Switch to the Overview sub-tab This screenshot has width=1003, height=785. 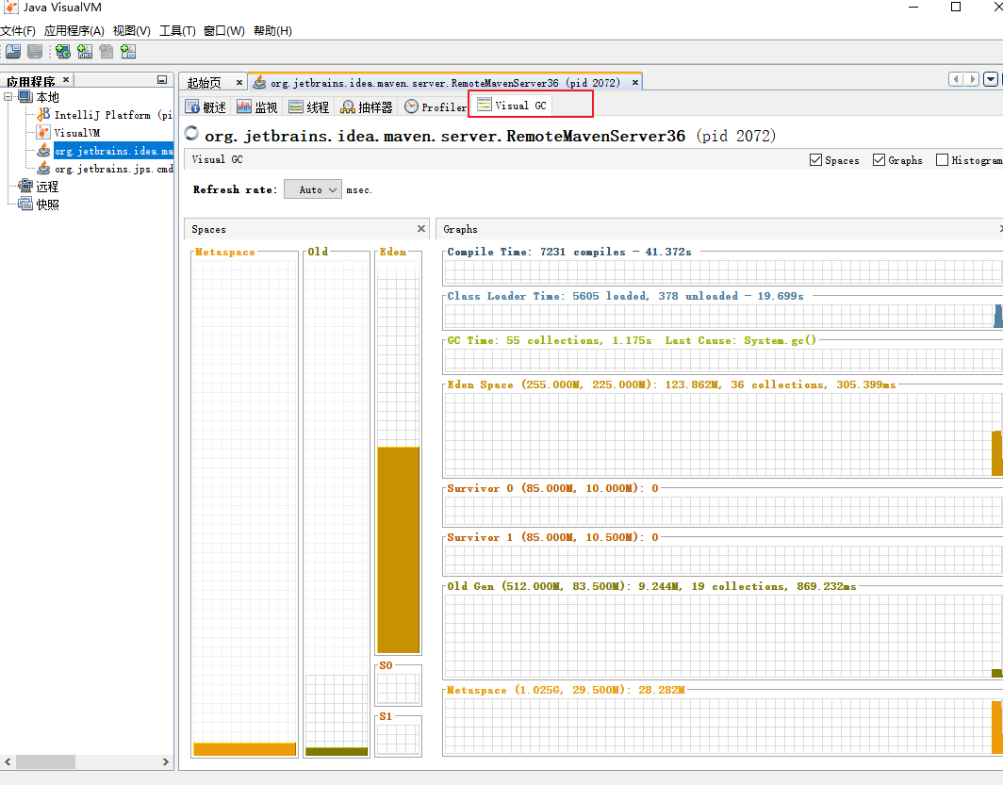206,106
